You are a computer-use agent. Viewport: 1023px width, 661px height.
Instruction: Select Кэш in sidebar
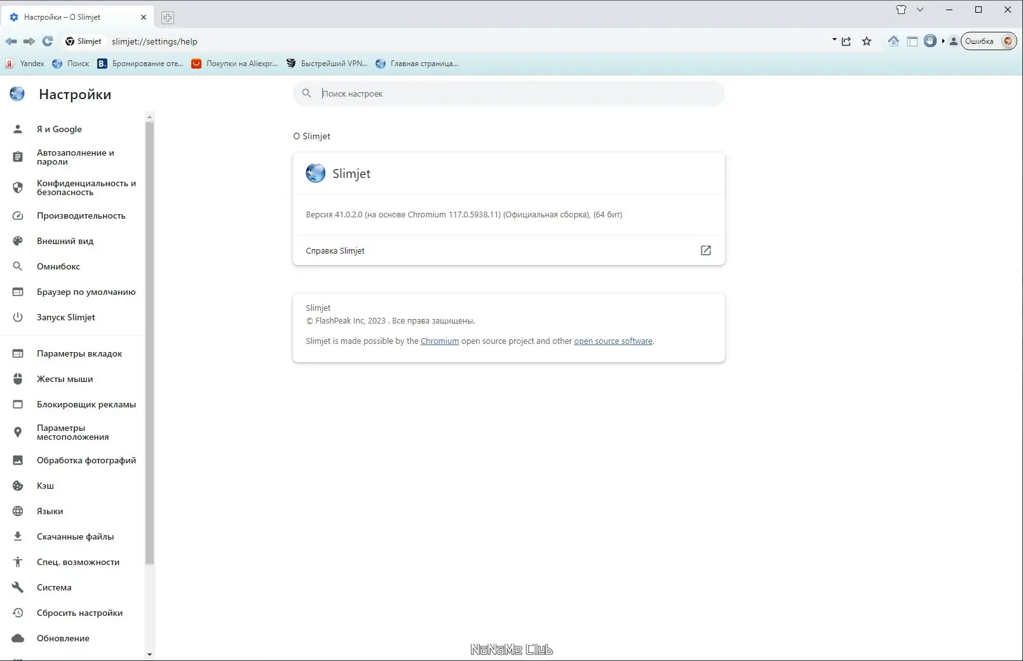72,486
